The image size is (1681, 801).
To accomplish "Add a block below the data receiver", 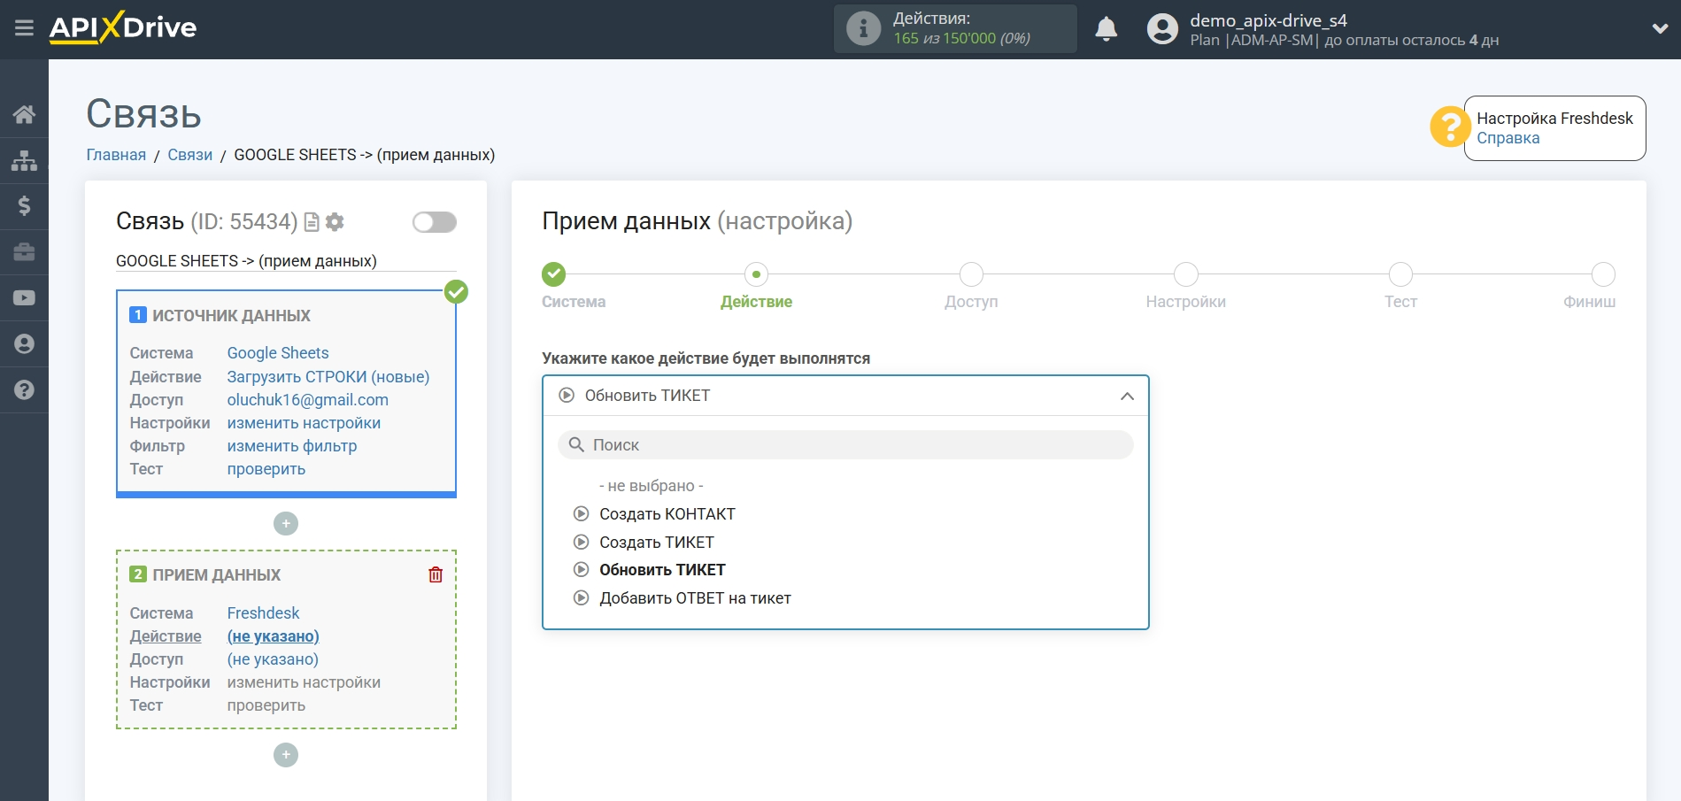I will pyautogui.click(x=286, y=755).
